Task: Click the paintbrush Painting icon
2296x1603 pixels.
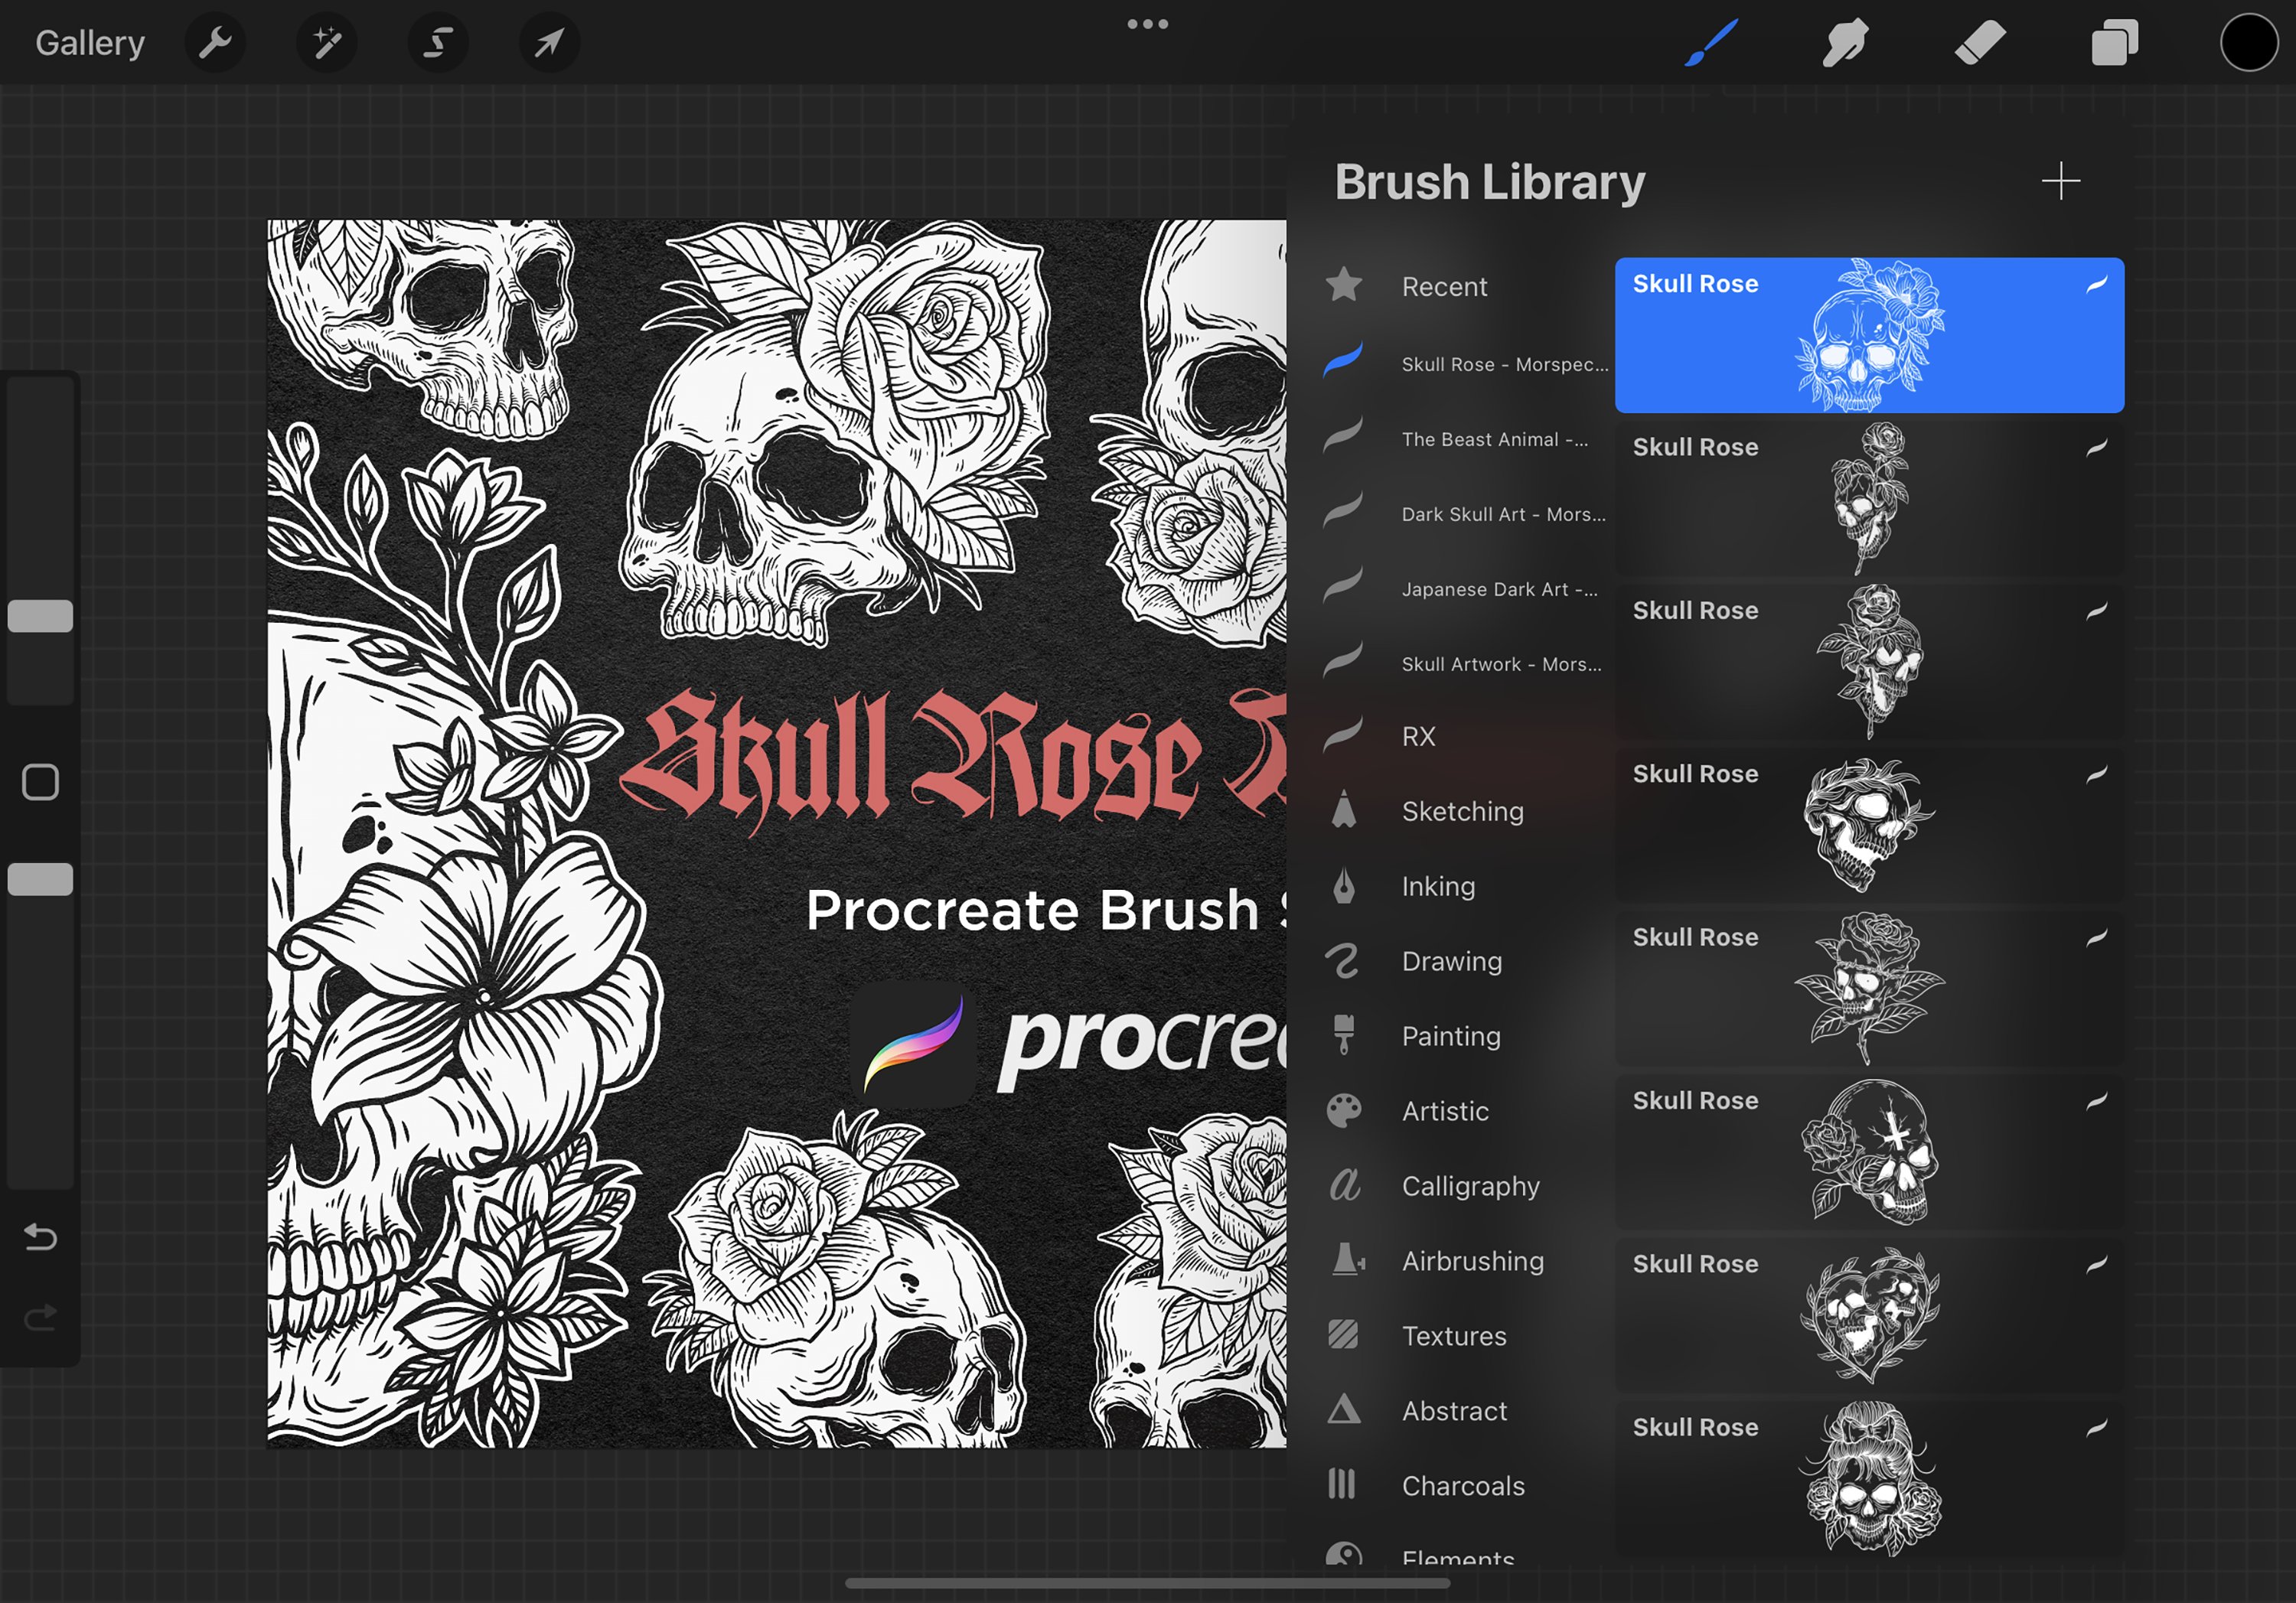Action: tap(1343, 1034)
